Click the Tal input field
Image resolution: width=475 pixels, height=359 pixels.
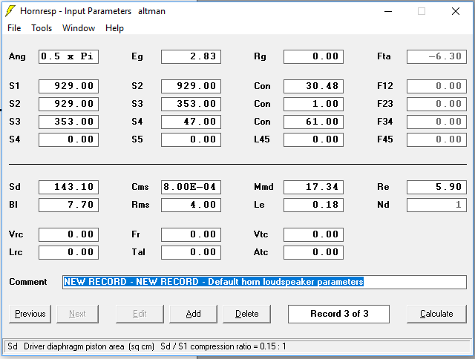[191, 253]
